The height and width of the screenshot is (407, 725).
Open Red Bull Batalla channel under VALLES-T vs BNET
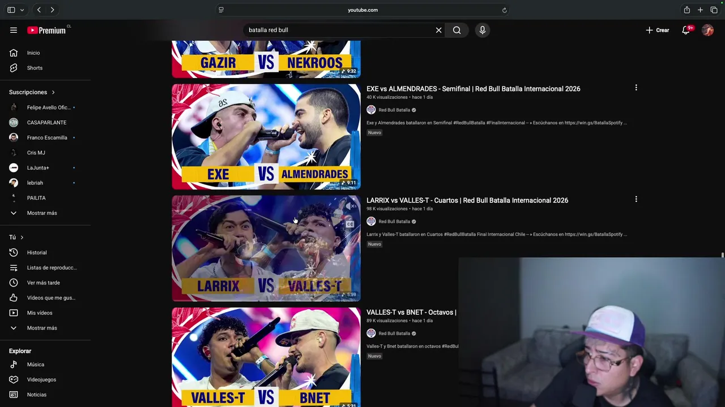click(x=394, y=334)
